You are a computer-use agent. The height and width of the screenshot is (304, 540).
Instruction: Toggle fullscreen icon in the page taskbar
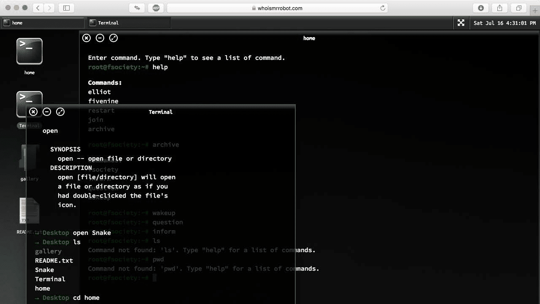(461, 23)
